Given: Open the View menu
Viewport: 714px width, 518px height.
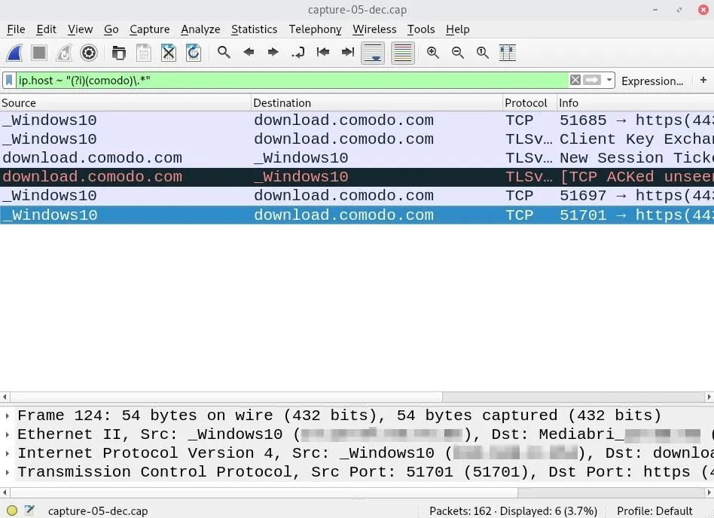Looking at the screenshot, I should tap(80, 29).
